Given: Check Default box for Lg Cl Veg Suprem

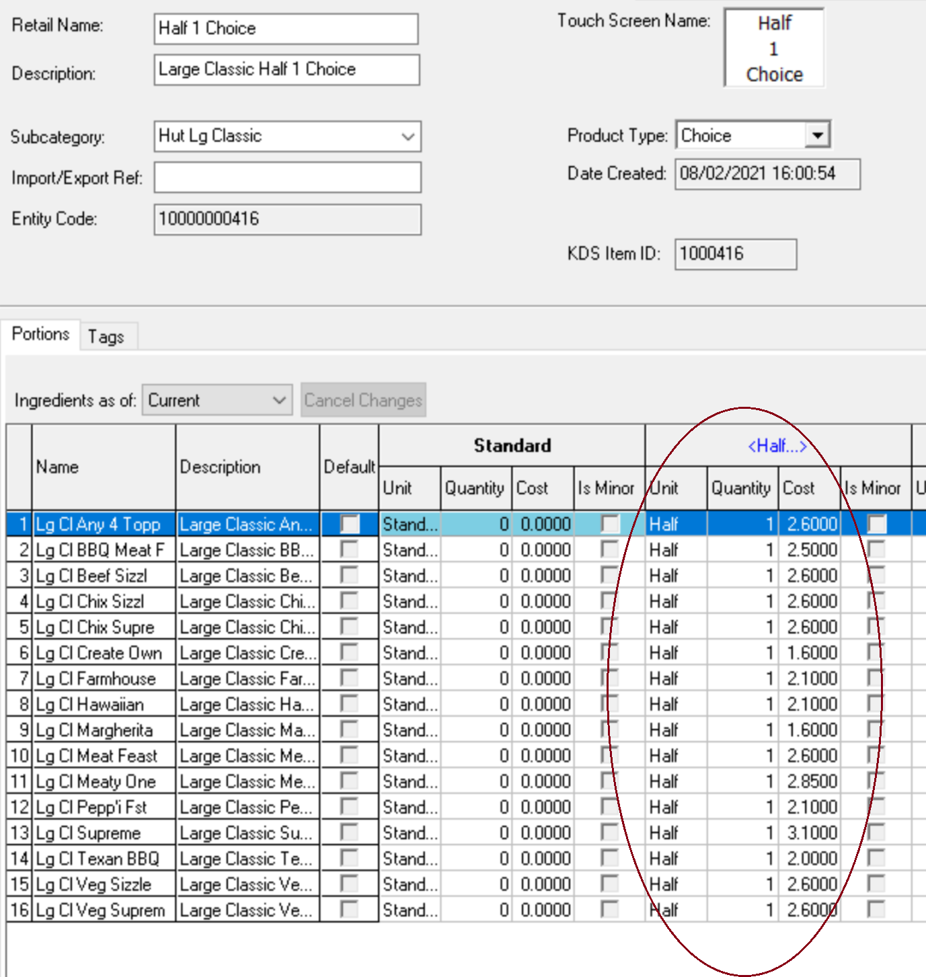Looking at the screenshot, I should click(x=349, y=910).
